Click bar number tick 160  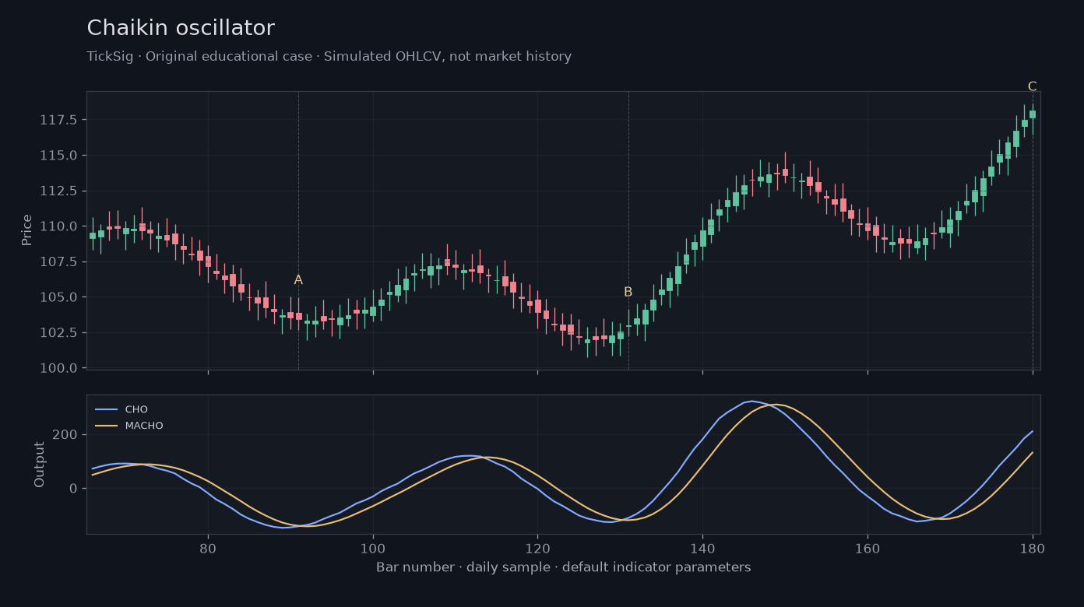tap(868, 548)
